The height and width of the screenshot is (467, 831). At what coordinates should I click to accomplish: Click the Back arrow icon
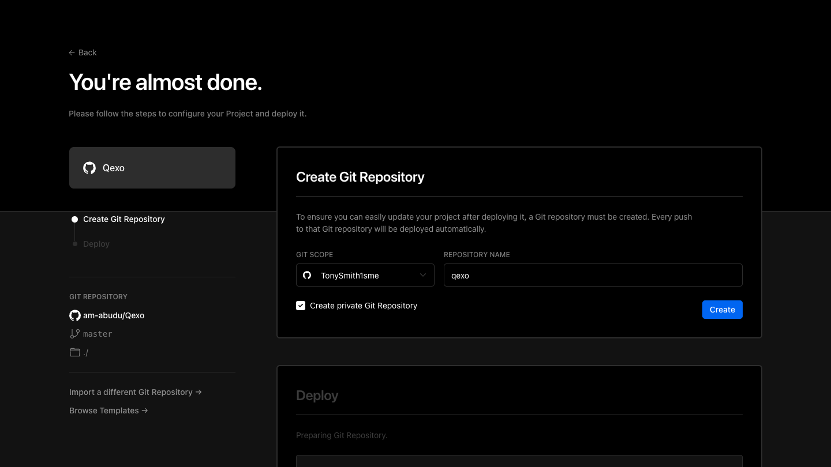(x=72, y=52)
